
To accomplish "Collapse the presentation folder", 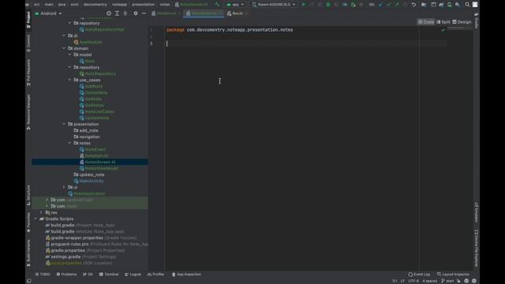I will 64,124.
